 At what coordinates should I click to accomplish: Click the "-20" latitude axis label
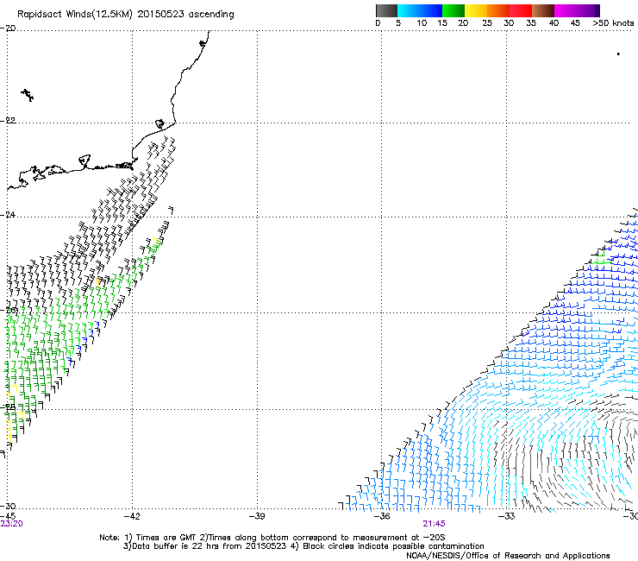click(8, 28)
